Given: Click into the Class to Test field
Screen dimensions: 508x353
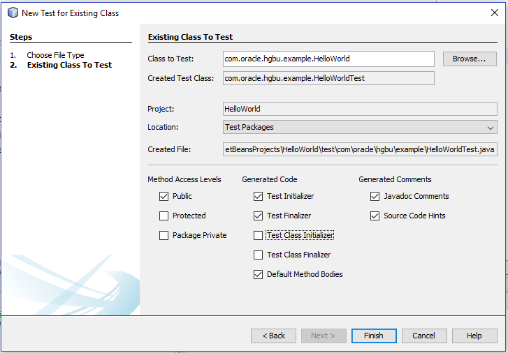Looking at the screenshot, I should (x=328, y=59).
